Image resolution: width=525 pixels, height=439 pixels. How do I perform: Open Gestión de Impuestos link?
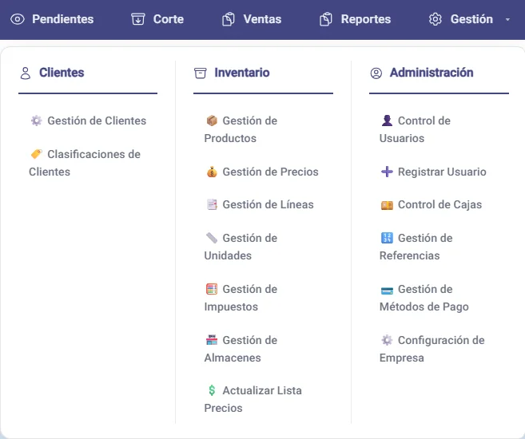241,298
